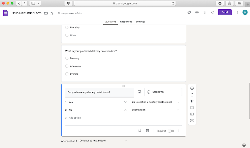The image size is (250, 148).
Task: Remove the 'Yes' option with X
Action: coord(125,102)
